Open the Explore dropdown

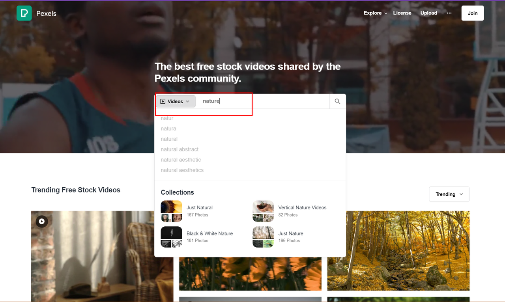point(374,13)
